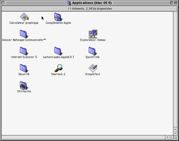
Task: Click the horizontal scrollbar left arrow
Action: tap(167, 137)
